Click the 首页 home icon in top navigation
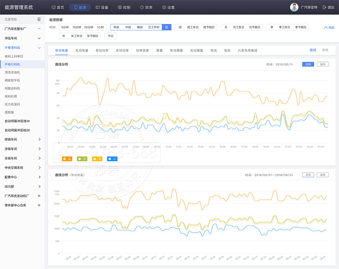Screen dimensions: 339x269 [54, 7]
